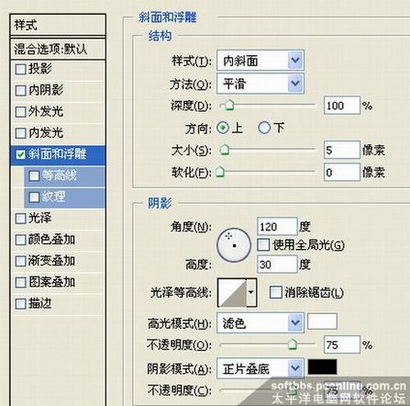
Task: Click the 软化 slider handle
Action: [x=219, y=172]
